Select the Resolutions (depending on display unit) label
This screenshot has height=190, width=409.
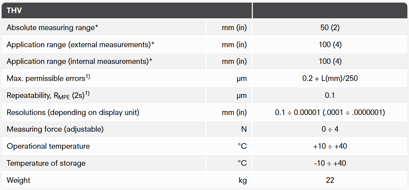pyautogui.click(x=73, y=112)
